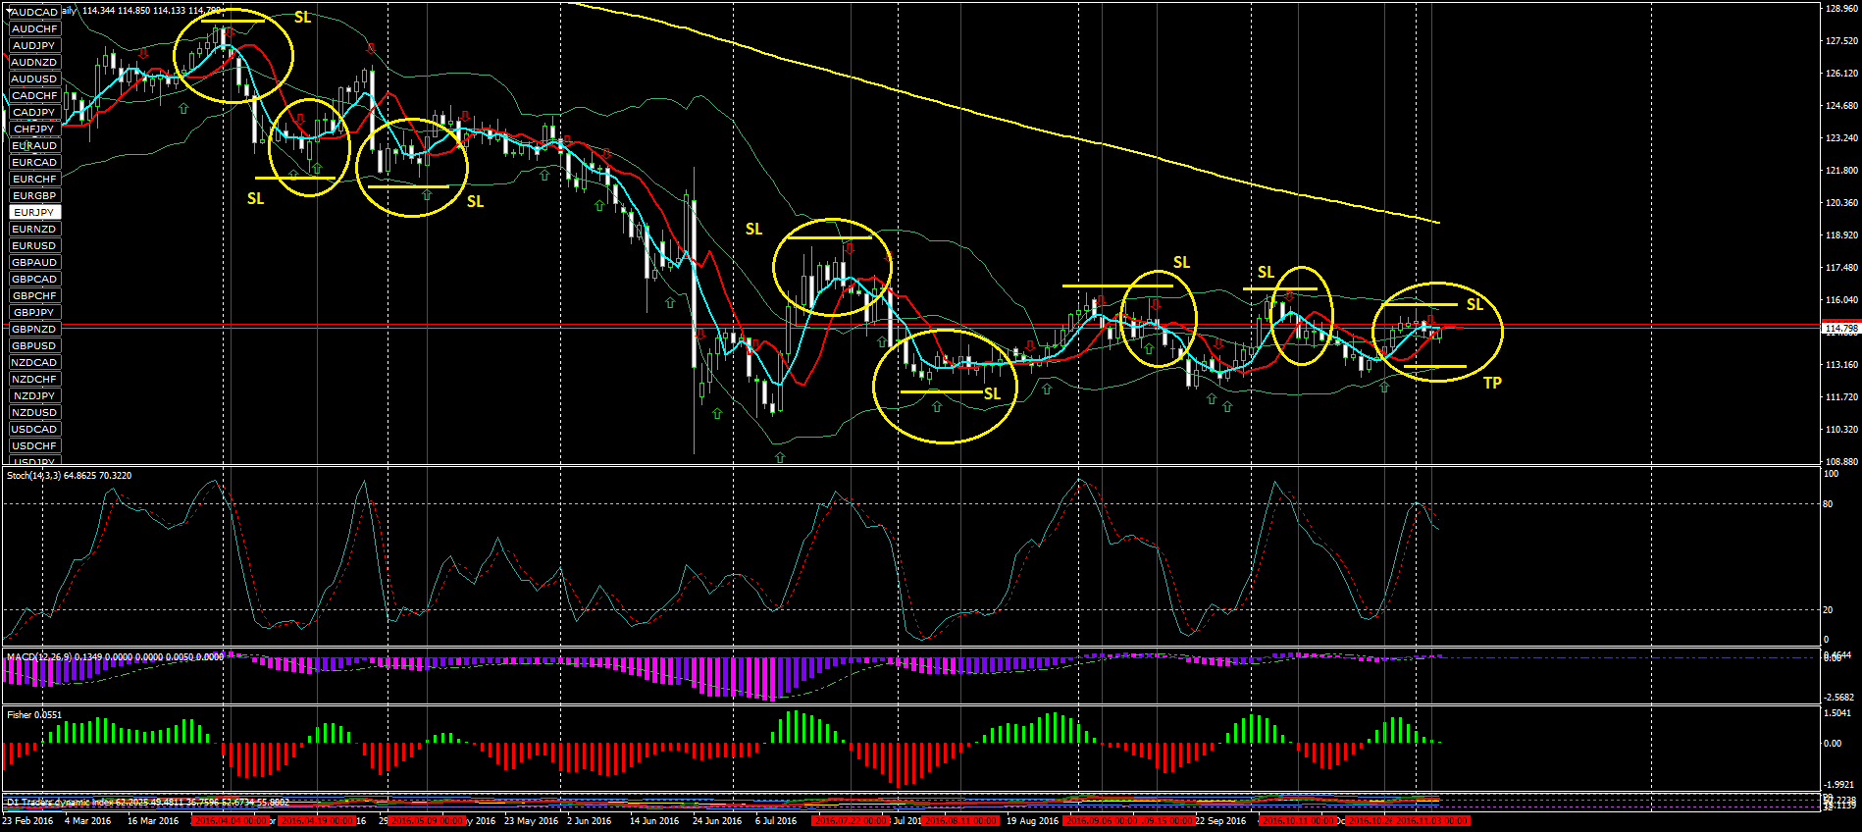Viewport: 1862px width, 832px height.
Task: Load the NZDJPY pair
Action: [34, 395]
